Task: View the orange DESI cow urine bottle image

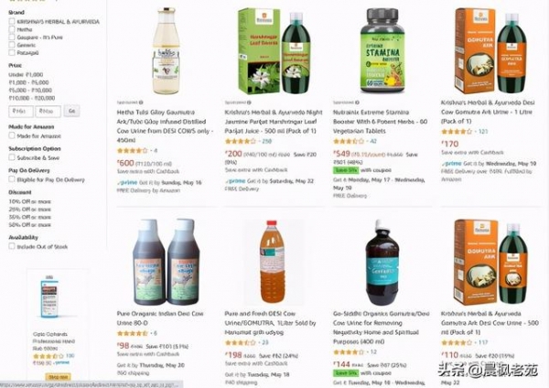Action: coord(272,262)
